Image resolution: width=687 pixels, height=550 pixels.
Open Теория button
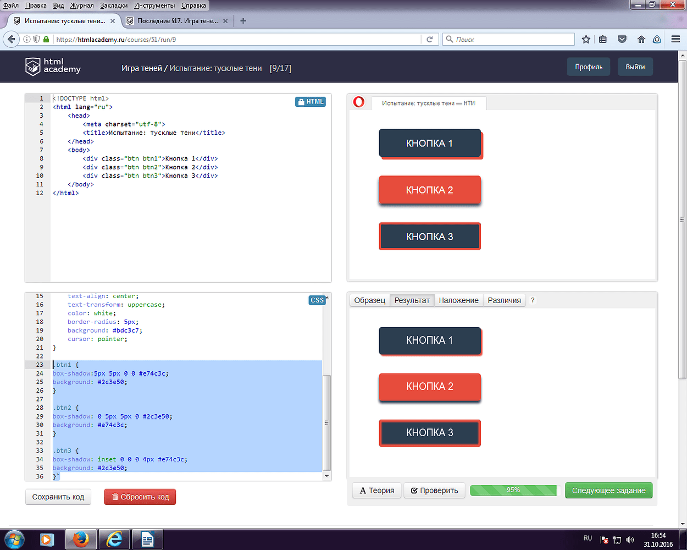click(x=377, y=490)
